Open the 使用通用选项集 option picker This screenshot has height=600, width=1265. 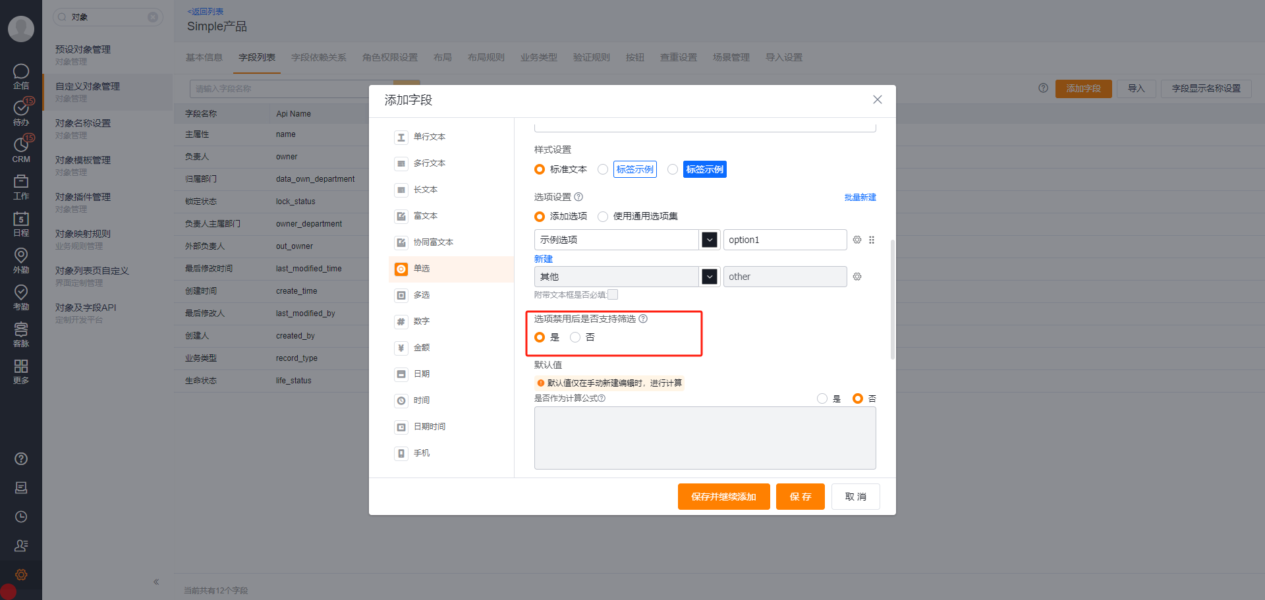point(603,216)
